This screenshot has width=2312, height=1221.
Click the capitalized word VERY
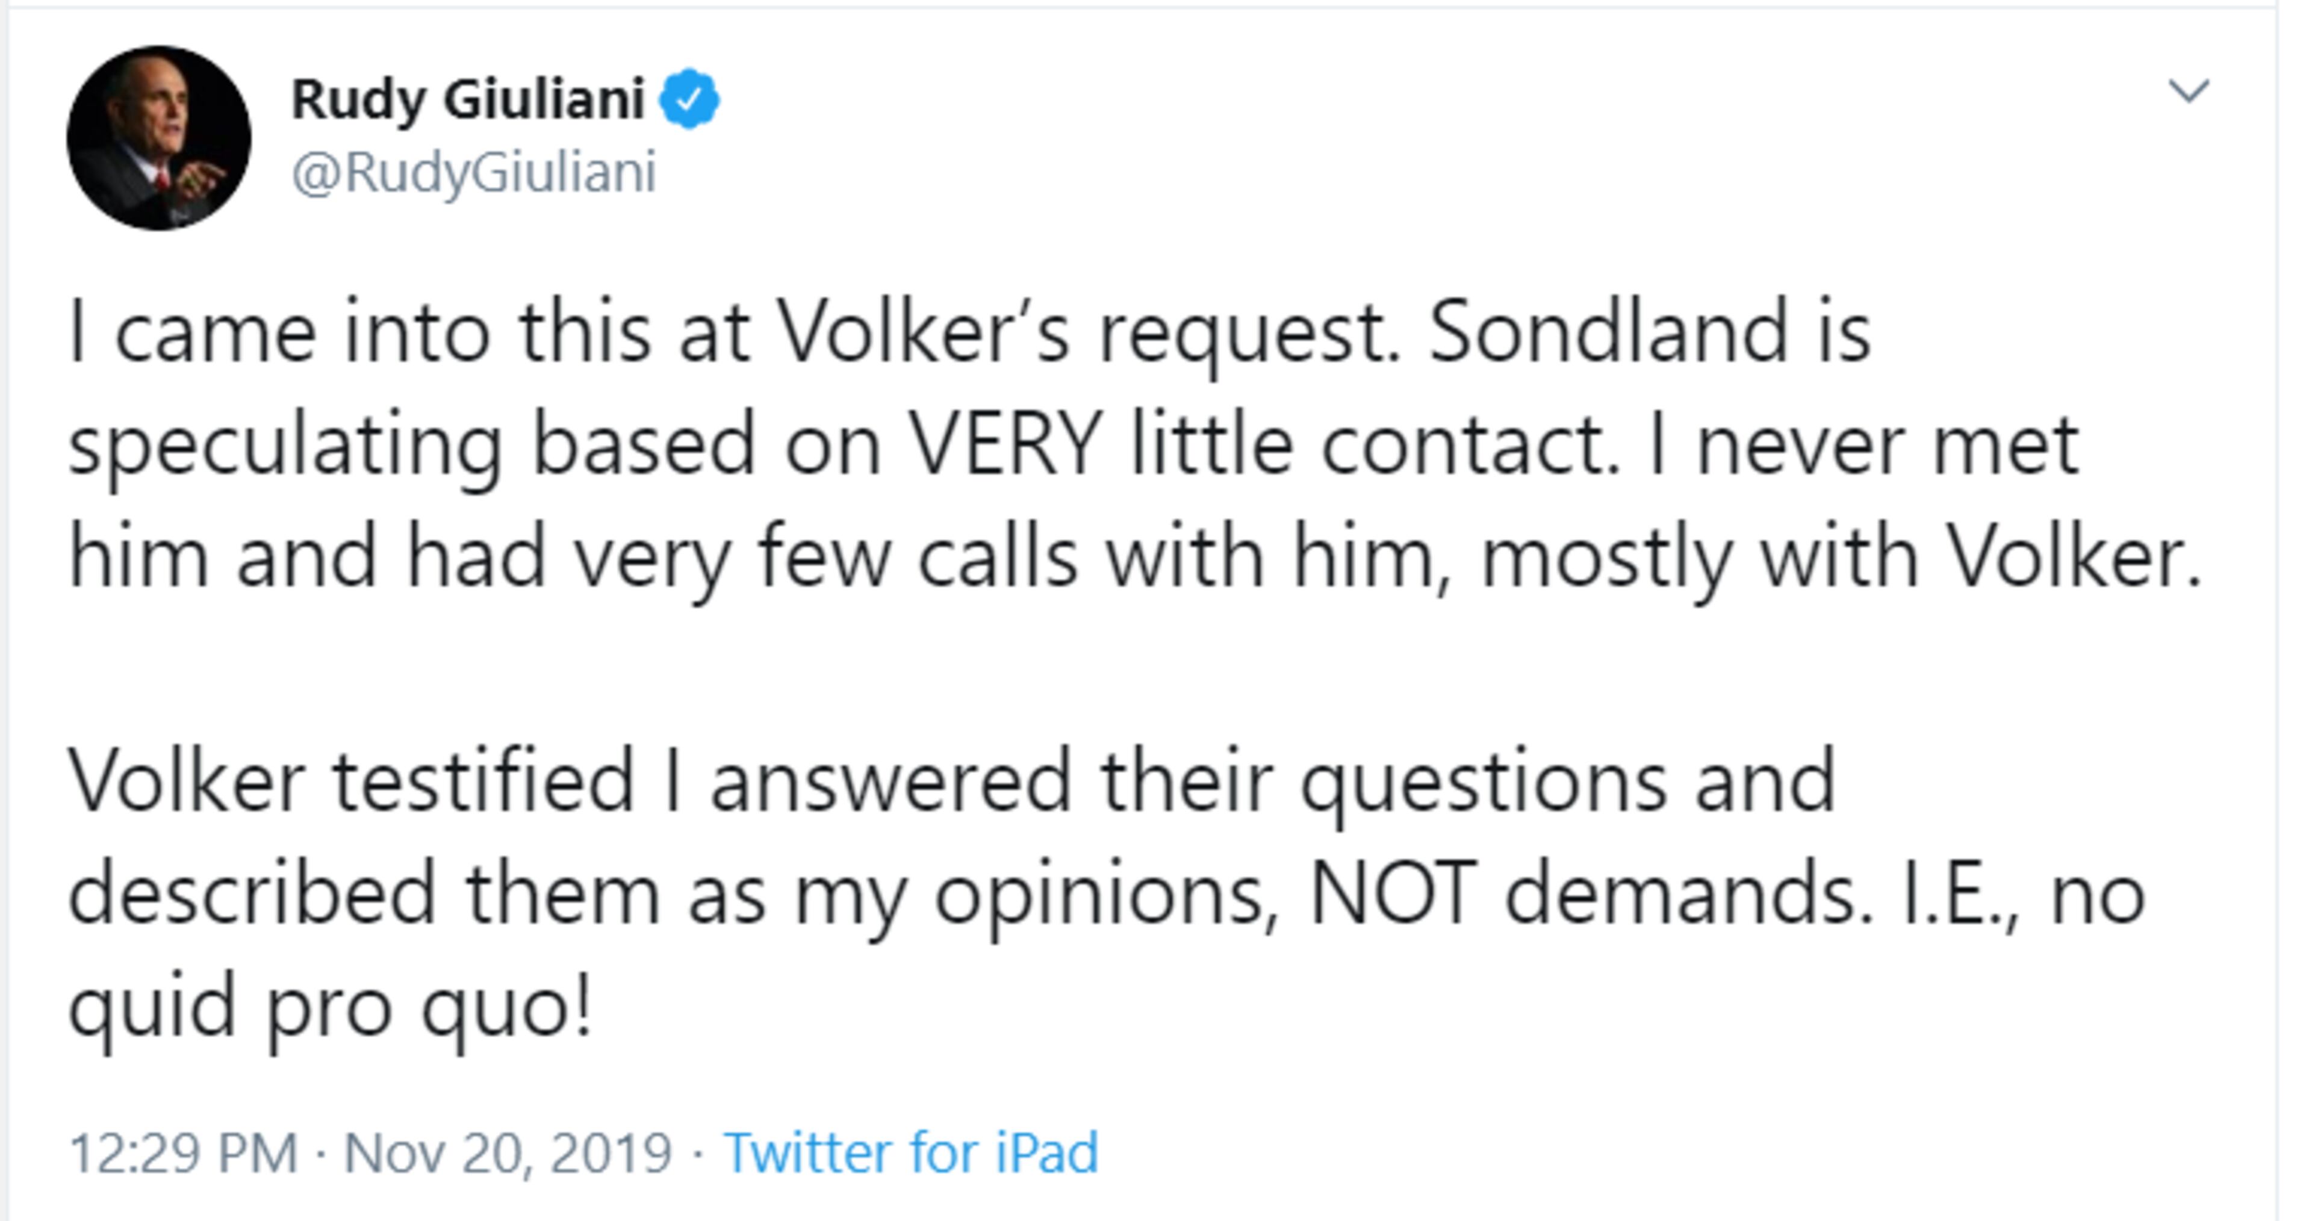1005,446
